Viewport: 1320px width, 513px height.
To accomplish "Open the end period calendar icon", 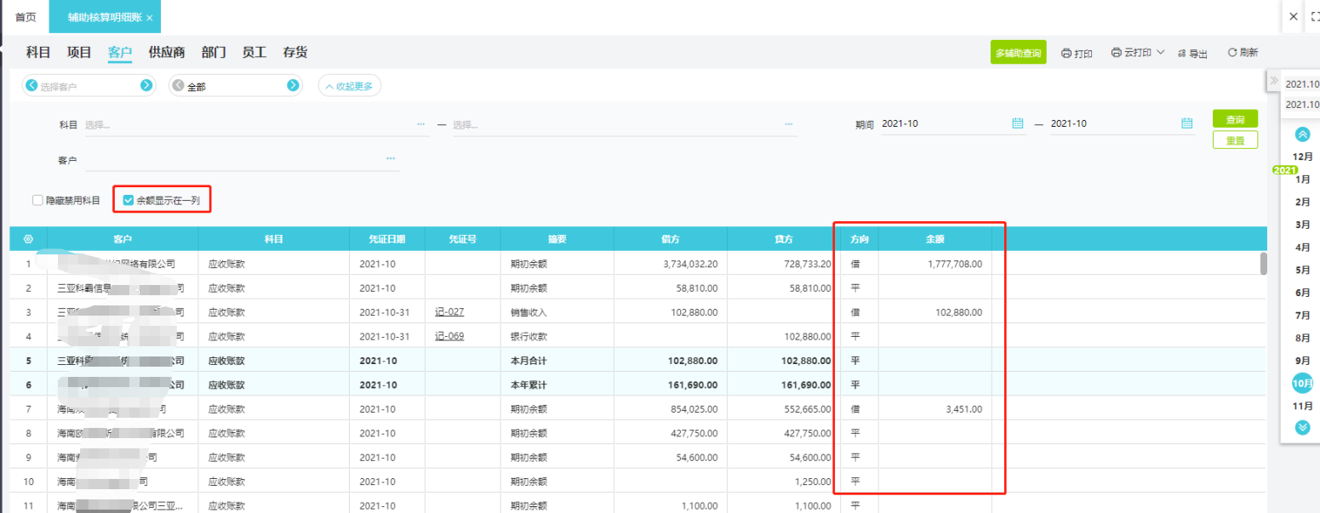I will tap(1186, 123).
